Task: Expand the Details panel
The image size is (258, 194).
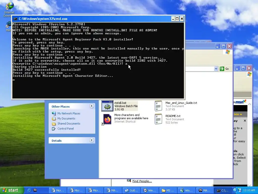Action: click(92, 140)
